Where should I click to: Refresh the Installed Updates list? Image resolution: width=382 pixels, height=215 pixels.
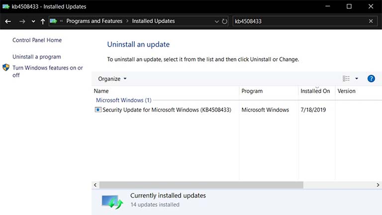tap(224, 21)
